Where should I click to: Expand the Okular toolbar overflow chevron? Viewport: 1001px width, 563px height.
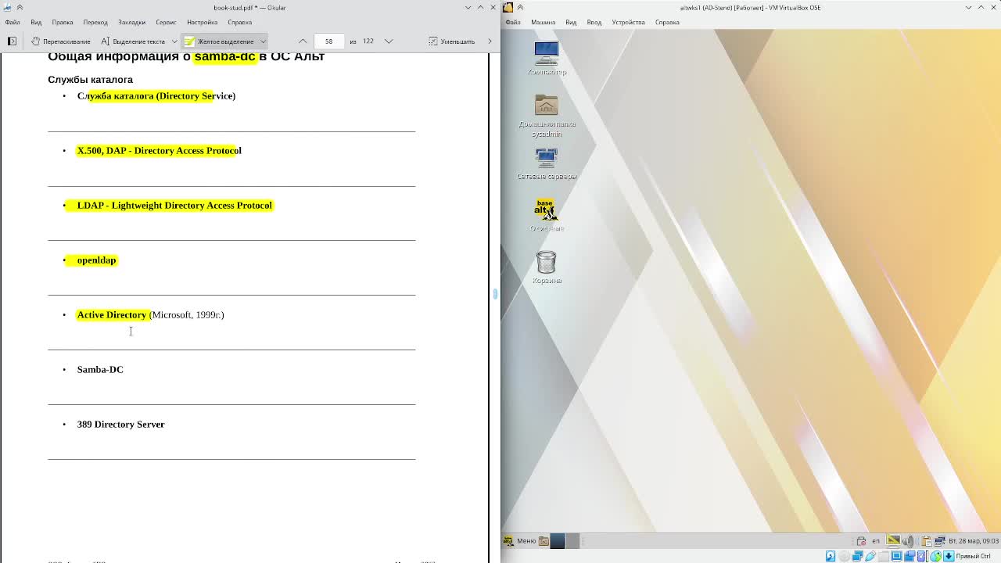click(x=490, y=41)
